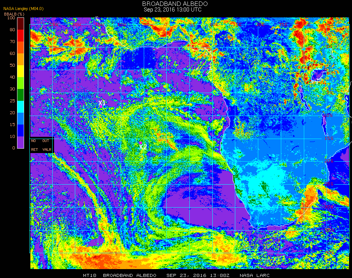The width and height of the screenshot is (352, 278).
Task: Click the legend value '80'
Action: (x=12, y=30)
